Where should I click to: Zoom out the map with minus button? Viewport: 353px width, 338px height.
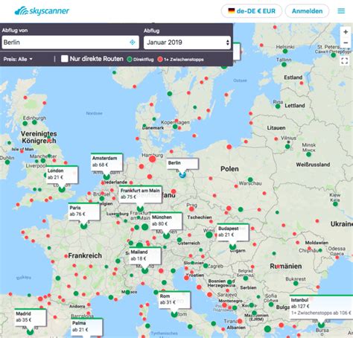tap(346, 42)
